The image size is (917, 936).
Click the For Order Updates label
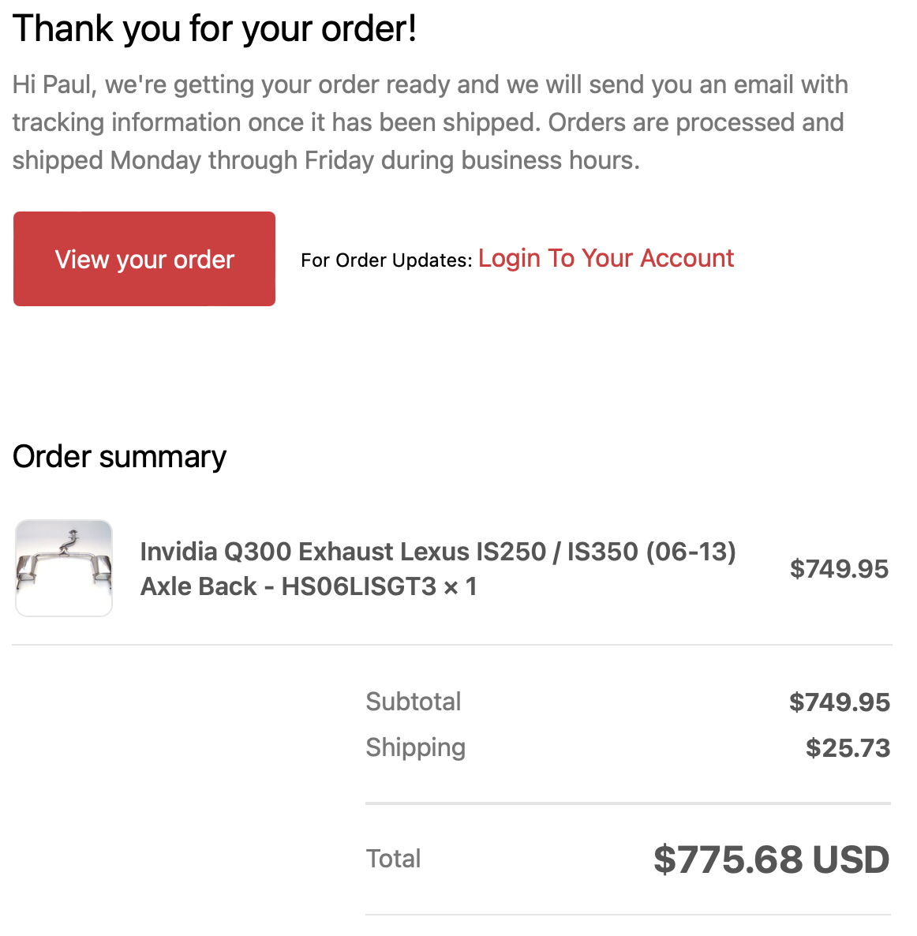pos(386,260)
